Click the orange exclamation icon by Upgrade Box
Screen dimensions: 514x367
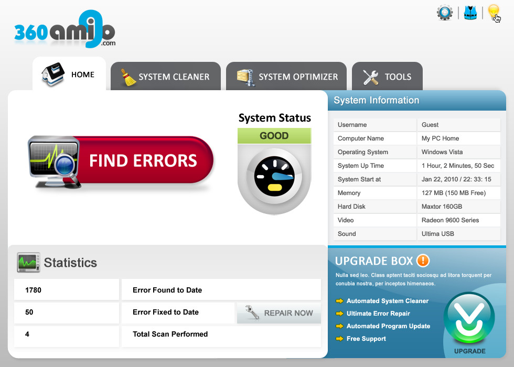(x=423, y=261)
